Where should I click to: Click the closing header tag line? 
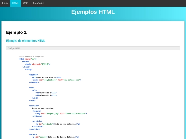(x=34, y=82)
